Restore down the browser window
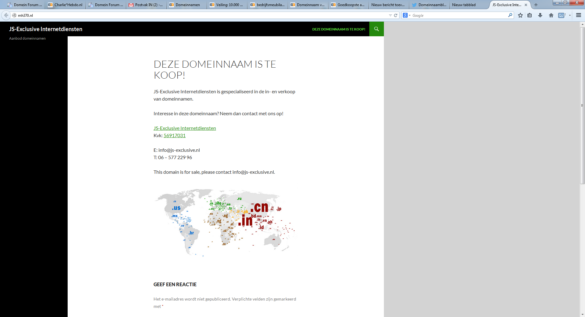 (565, 3)
